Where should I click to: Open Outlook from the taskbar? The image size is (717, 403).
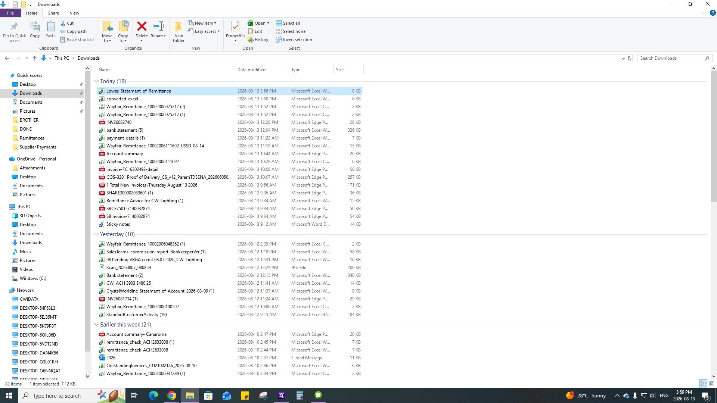click(x=227, y=396)
